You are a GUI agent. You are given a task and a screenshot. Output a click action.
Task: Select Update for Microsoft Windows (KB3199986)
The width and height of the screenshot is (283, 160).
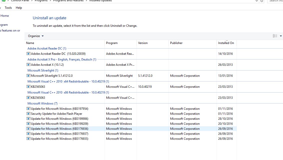pyautogui.click(x=131, y=119)
